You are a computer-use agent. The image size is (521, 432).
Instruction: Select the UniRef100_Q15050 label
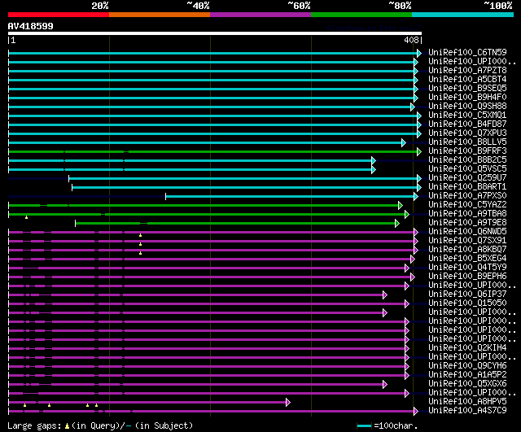[x=467, y=303]
